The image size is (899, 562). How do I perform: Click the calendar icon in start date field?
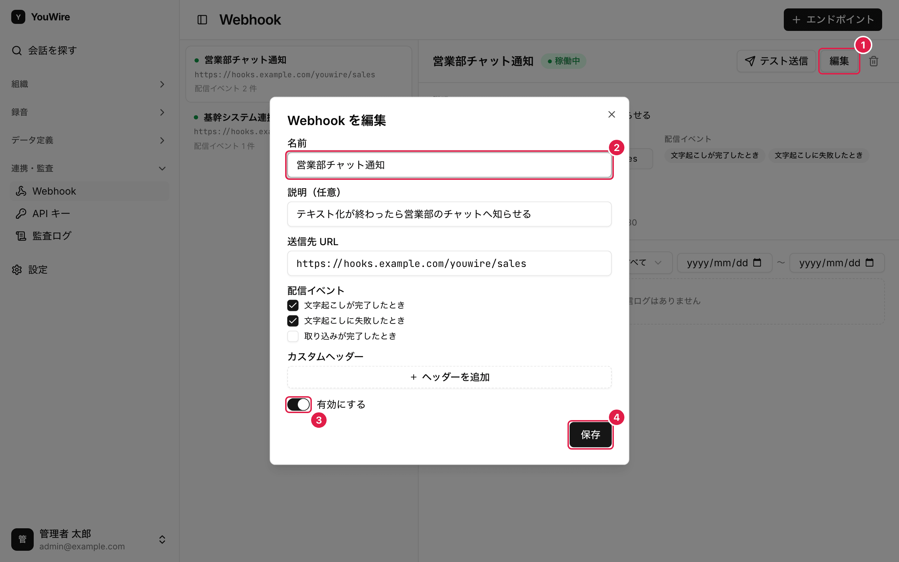point(757,262)
